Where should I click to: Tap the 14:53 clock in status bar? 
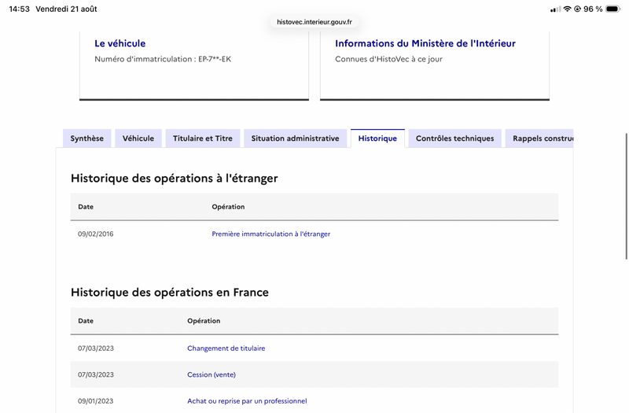click(x=19, y=9)
